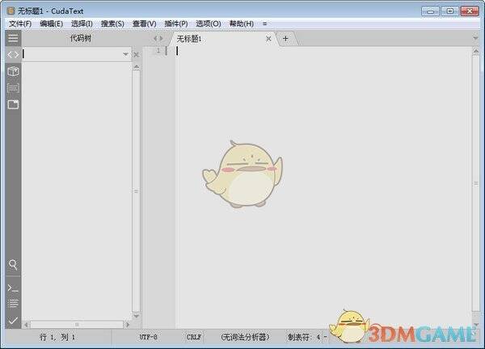Close the 无标题1 tab
This screenshot has height=349, width=485.
(268, 39)
